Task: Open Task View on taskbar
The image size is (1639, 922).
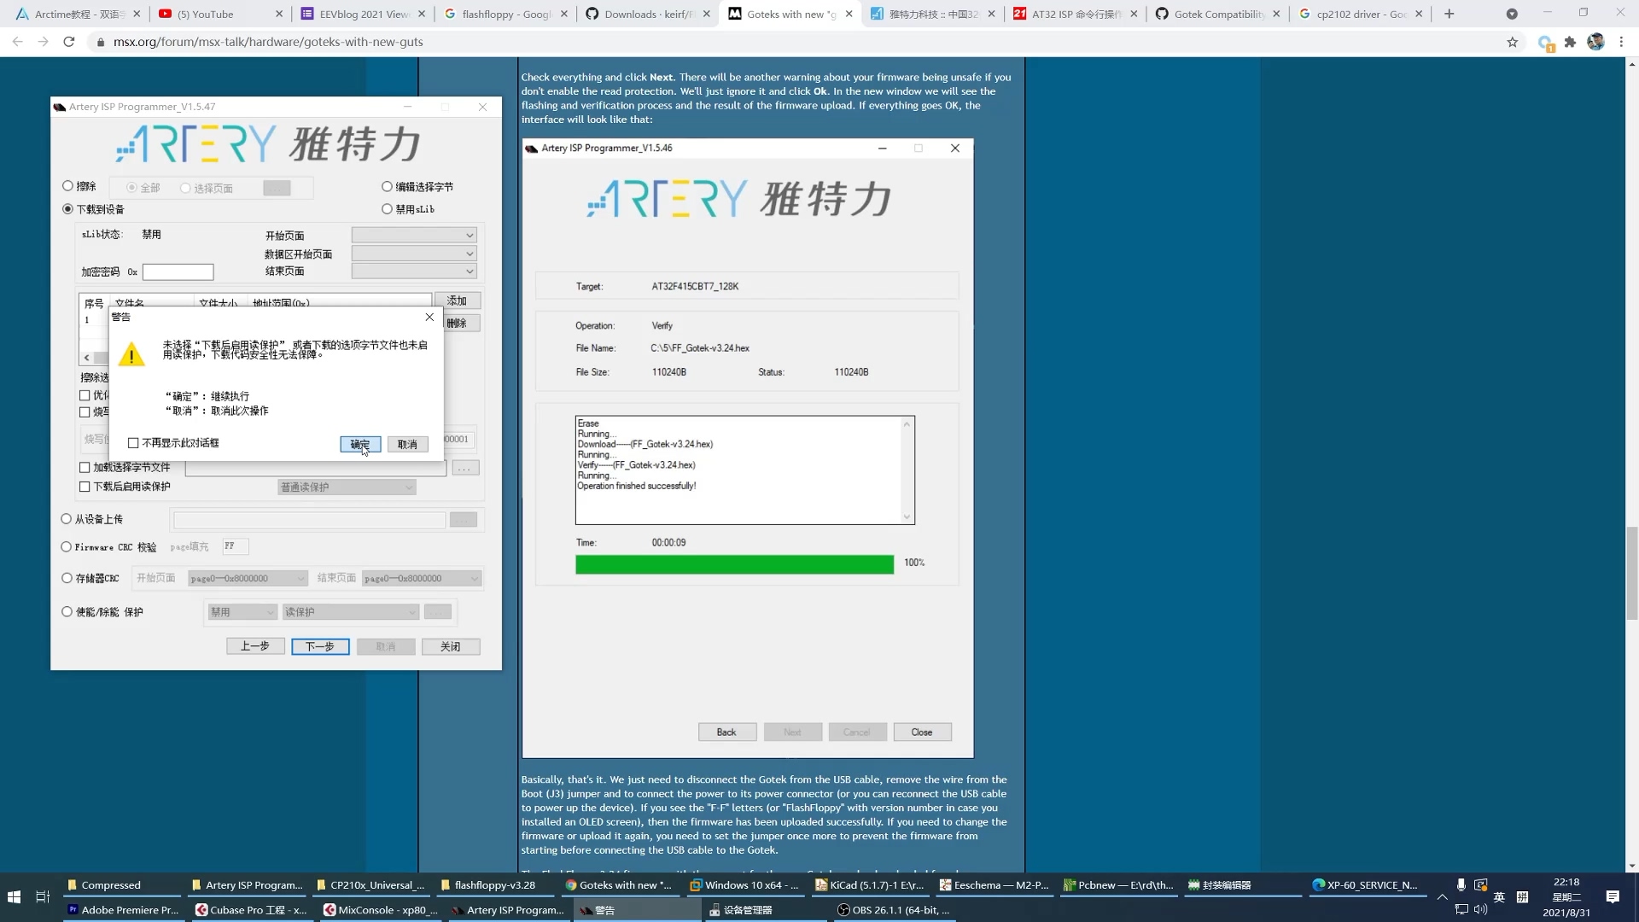Action: pyautogui.click(x=43, y=897)
